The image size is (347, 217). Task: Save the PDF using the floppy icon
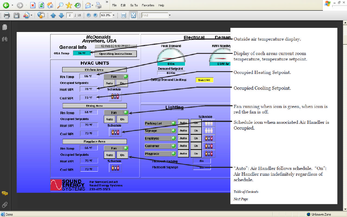tap(16, 15)
